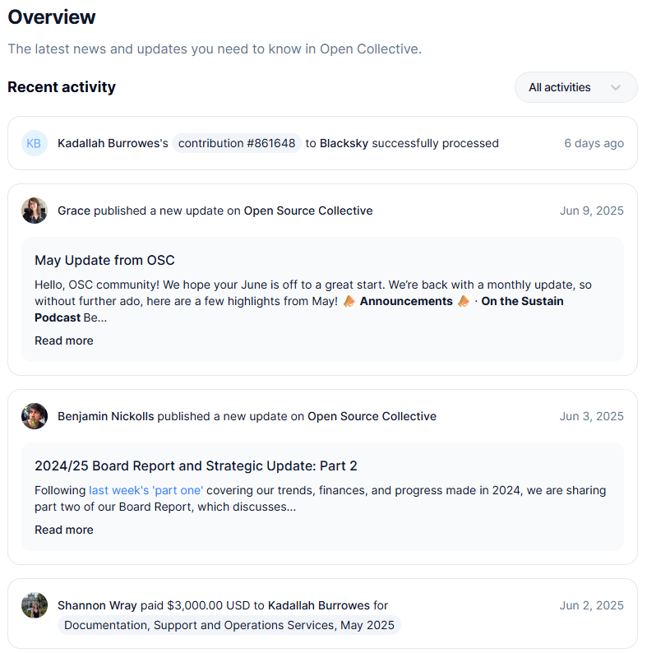This screenshot has height=653, width=647.
Task: Open 2024/25 Board Report Part 2 title
Action: (196, 466)
